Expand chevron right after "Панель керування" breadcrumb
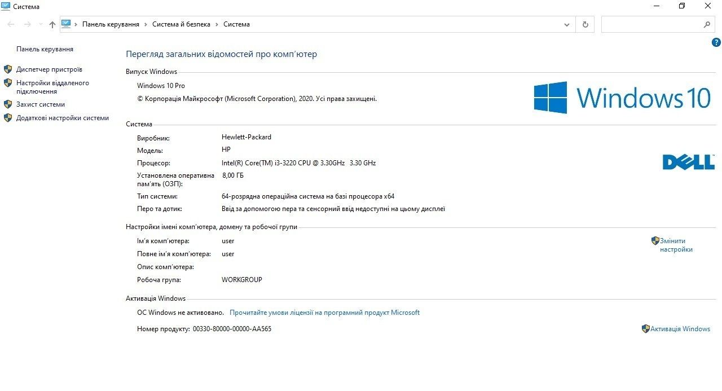The width and height of the screenshot is (722, 391). click(x=146, y=24)
